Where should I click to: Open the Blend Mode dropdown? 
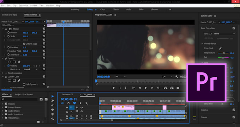(x=30, y=69)
